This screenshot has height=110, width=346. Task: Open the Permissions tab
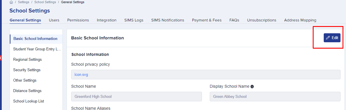coord(78,20)
